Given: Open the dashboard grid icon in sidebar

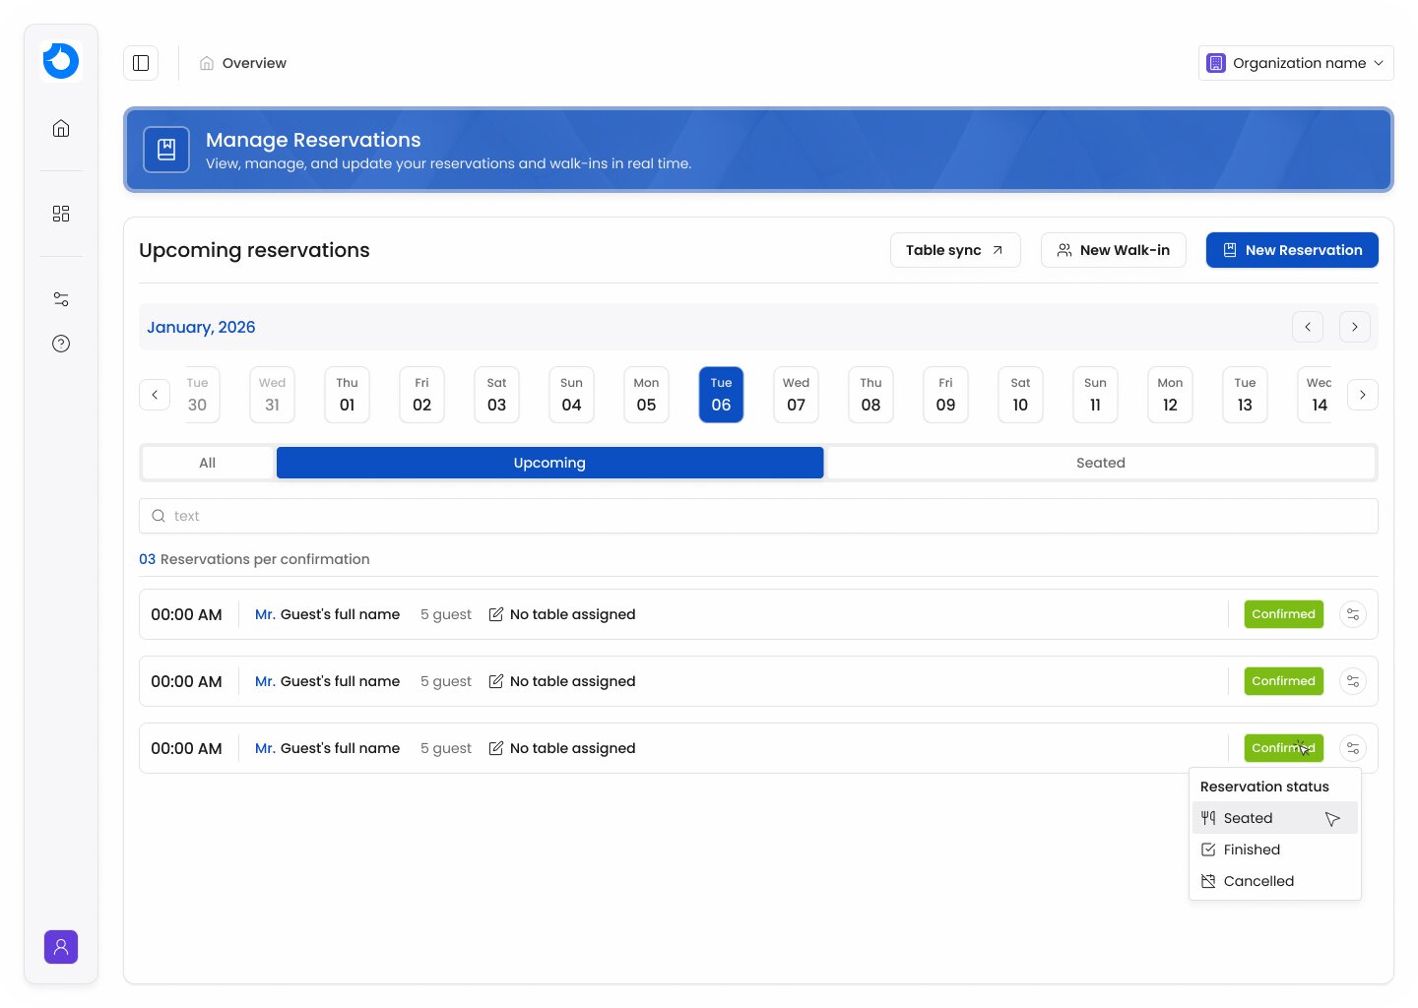Looking at the screenshot, I should point(61,214).
